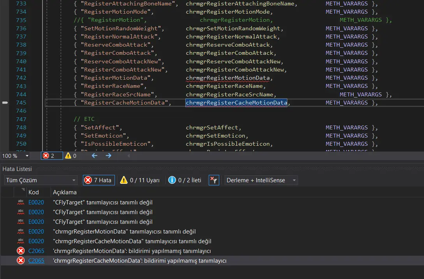The image size is (424, 279).
Task: Open the highlighted C2065 error code link
Action: [x=36, y=261]
